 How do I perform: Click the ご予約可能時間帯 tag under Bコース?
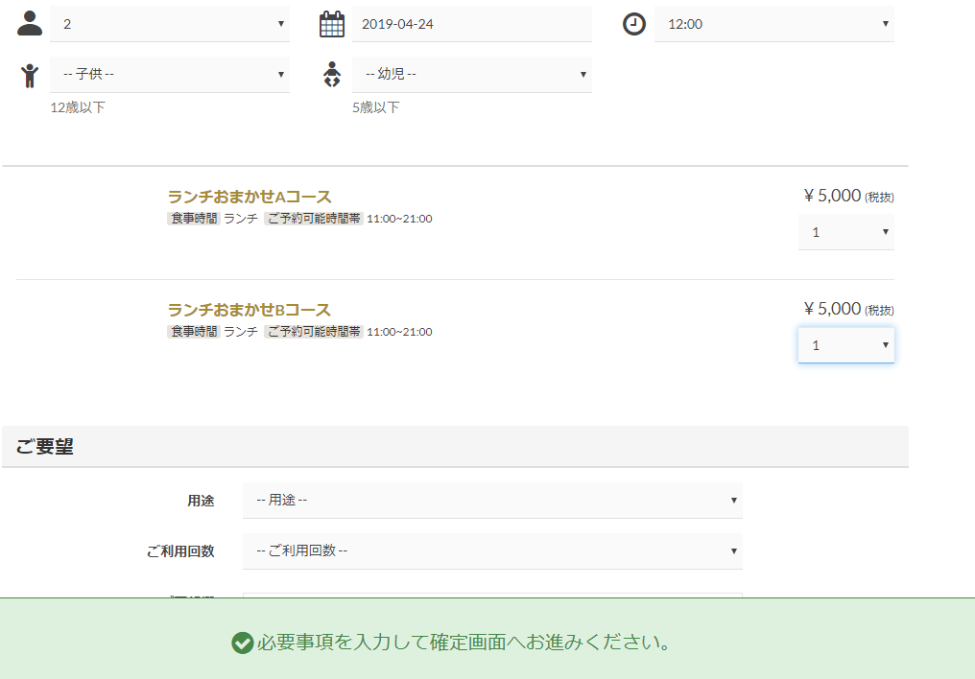[314, 332]
